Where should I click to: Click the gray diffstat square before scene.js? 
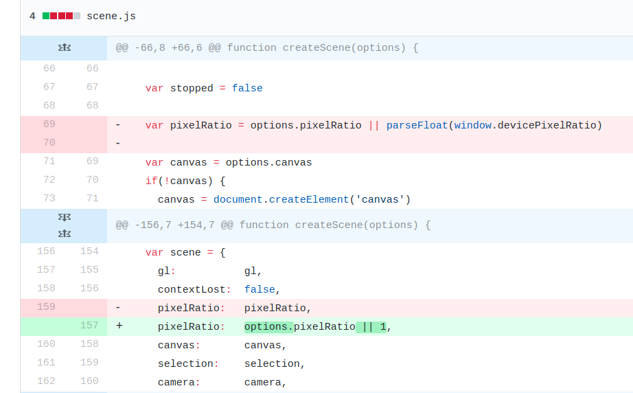coord(77,16)
